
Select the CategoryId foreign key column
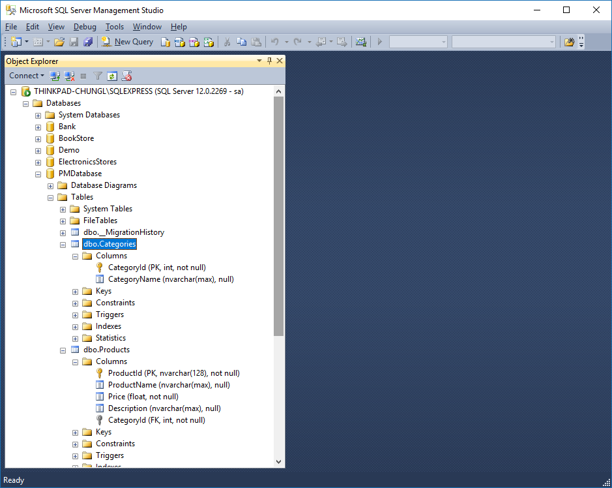[156, 420]
